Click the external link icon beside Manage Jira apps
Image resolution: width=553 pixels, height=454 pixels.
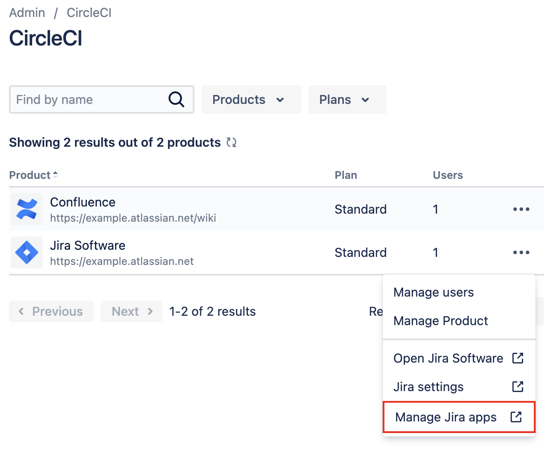[x=516, y=417]
